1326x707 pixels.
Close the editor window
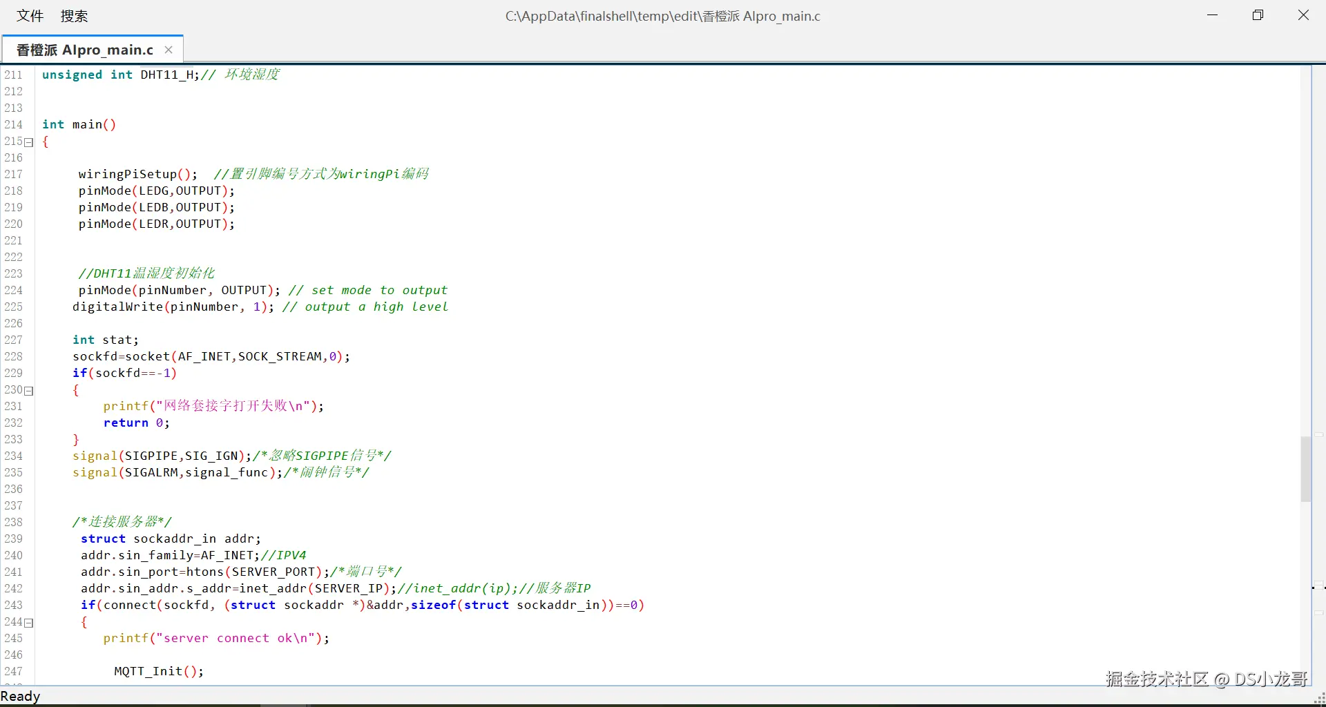[x=1303, y=15]
